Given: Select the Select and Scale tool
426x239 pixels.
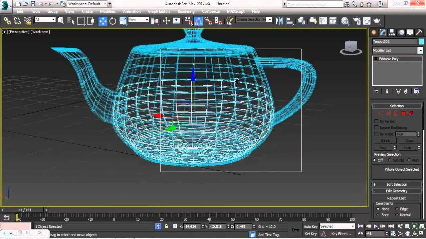Looking at the screenshot, I should tap(122, 21).
